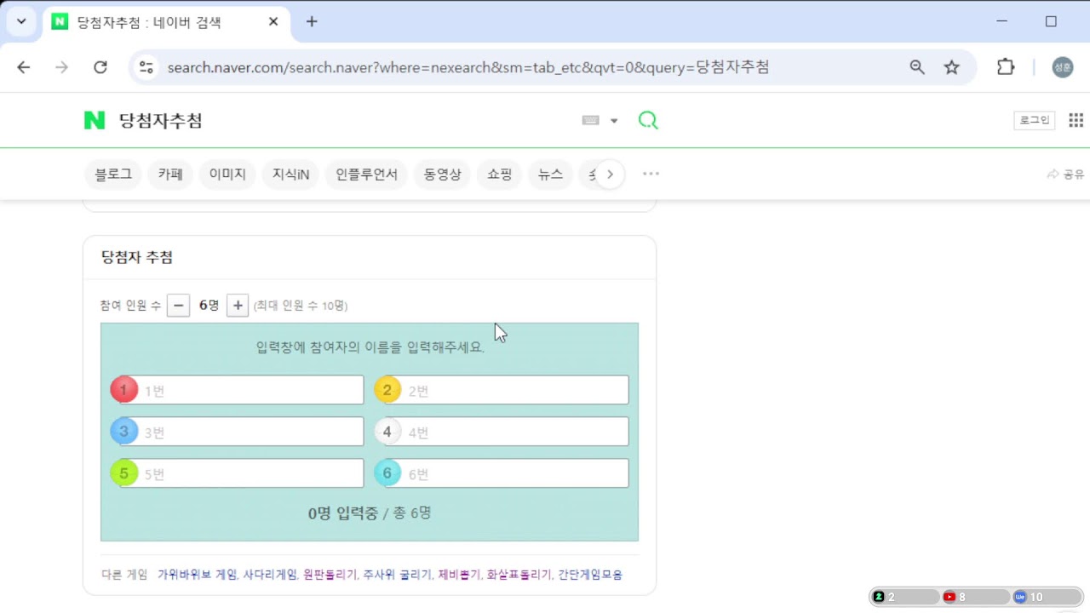Select the 쇼핑 search tab
The width and height of the screenshot is (1090, 613).
pyautogui.click(x=499, y=175)
